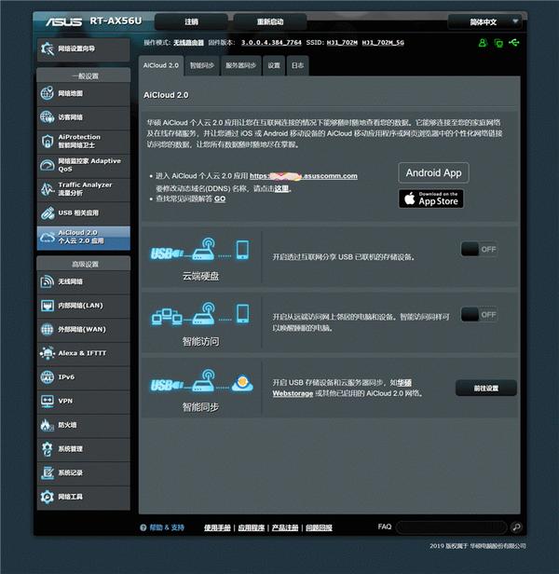The height and width of the screenshot is (574, 559).
Task: Open the 产品注册 registration footer link
Action: [x=285, y=527]
